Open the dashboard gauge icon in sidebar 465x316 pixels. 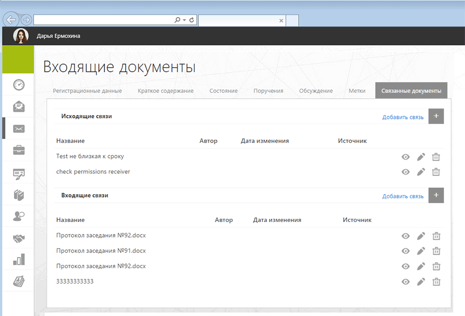19,85
